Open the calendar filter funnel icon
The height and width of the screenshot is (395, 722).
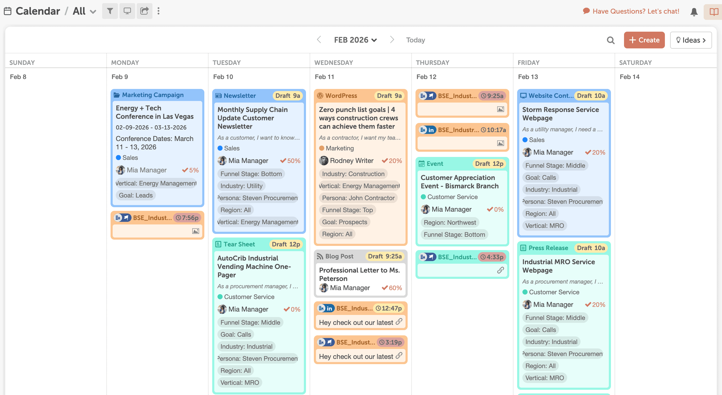(110, 11)
